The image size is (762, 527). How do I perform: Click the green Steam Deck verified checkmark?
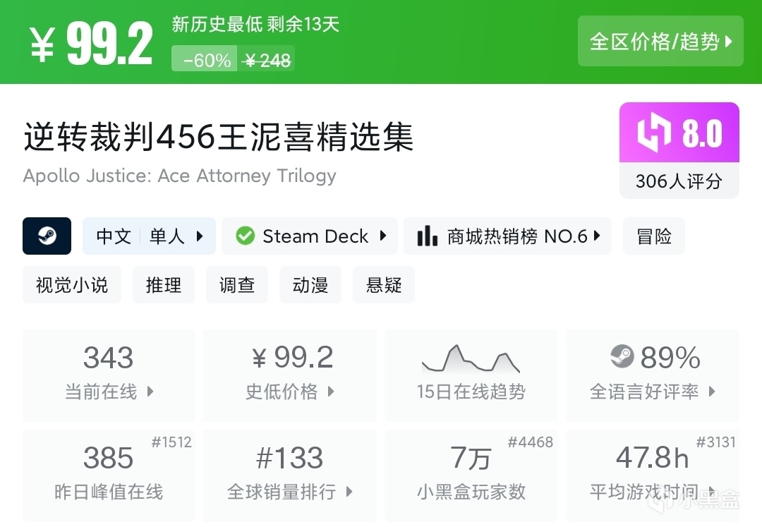click(245, 236)
